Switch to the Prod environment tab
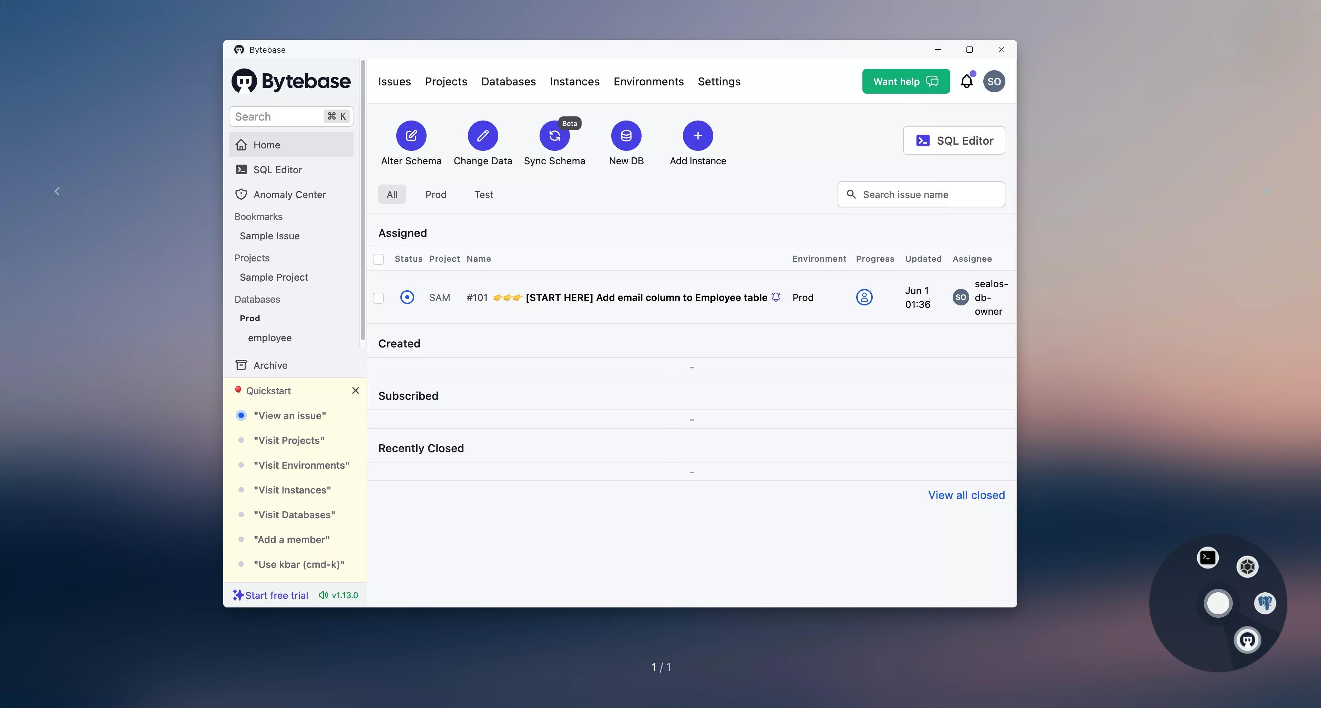The width and height of the screenshot is (1321, 708). (436, 195)
